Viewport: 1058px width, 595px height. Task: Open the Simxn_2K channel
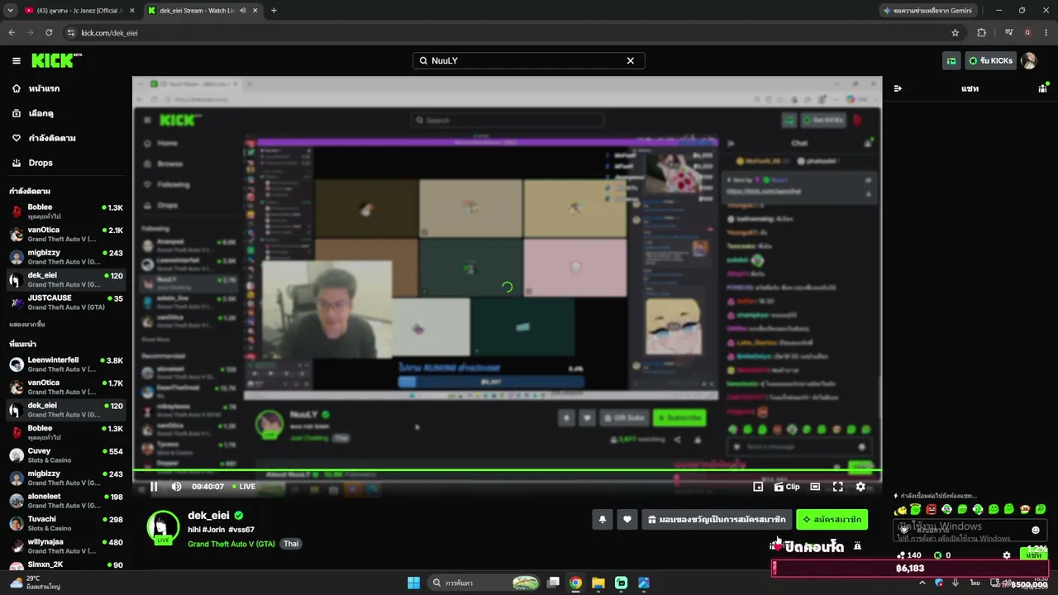coord(66,564)
